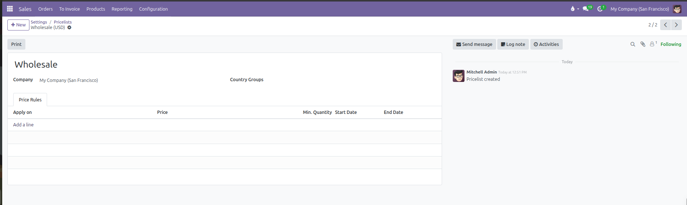Screen dimensions: 687x205
Task: Click the user avatar in top bar
Action: pos(677,9)
